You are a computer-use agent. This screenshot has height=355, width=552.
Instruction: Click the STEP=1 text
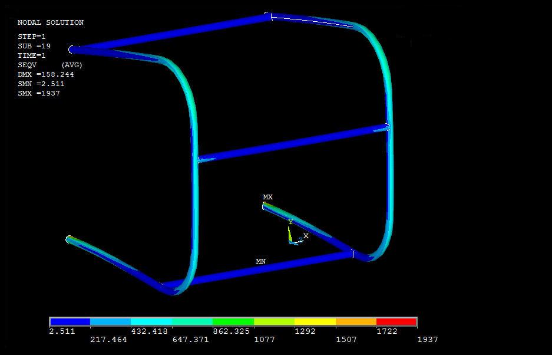pos(32,37)
